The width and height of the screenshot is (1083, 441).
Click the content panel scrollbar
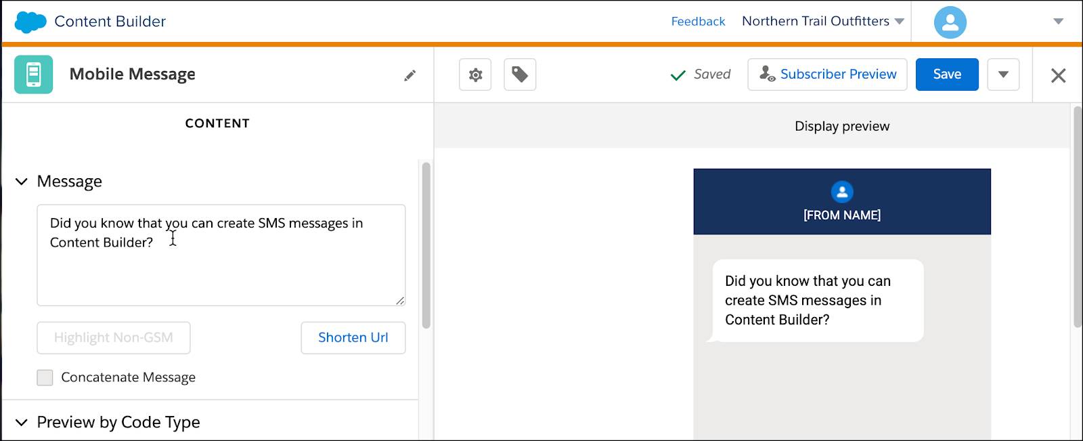click(426, 245)
